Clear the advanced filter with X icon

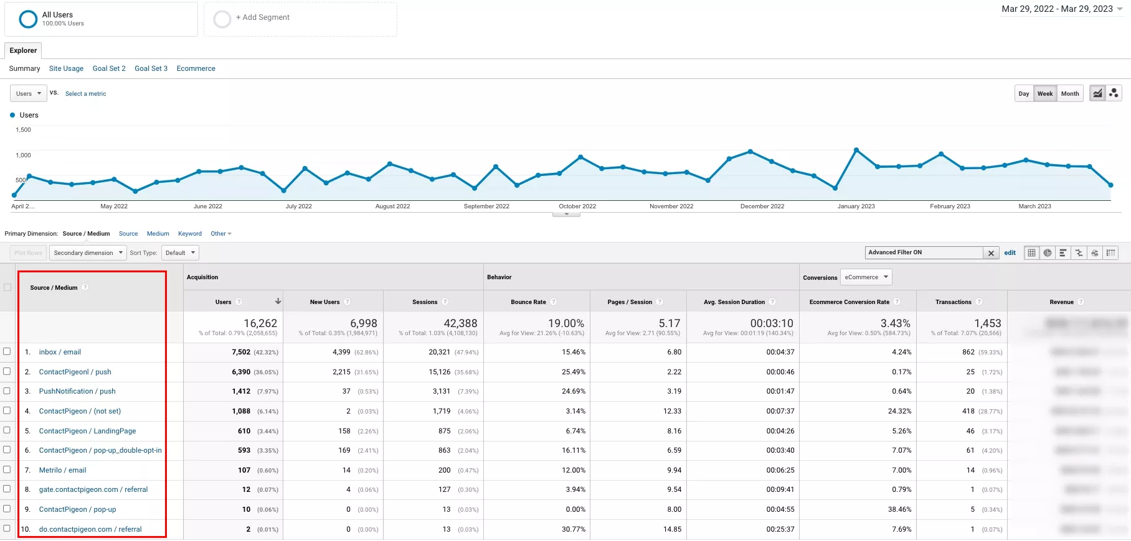pos(991,253)
